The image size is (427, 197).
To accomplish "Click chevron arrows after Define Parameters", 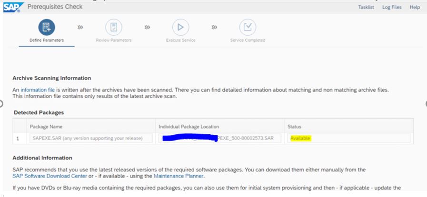I will click(80, 27).
